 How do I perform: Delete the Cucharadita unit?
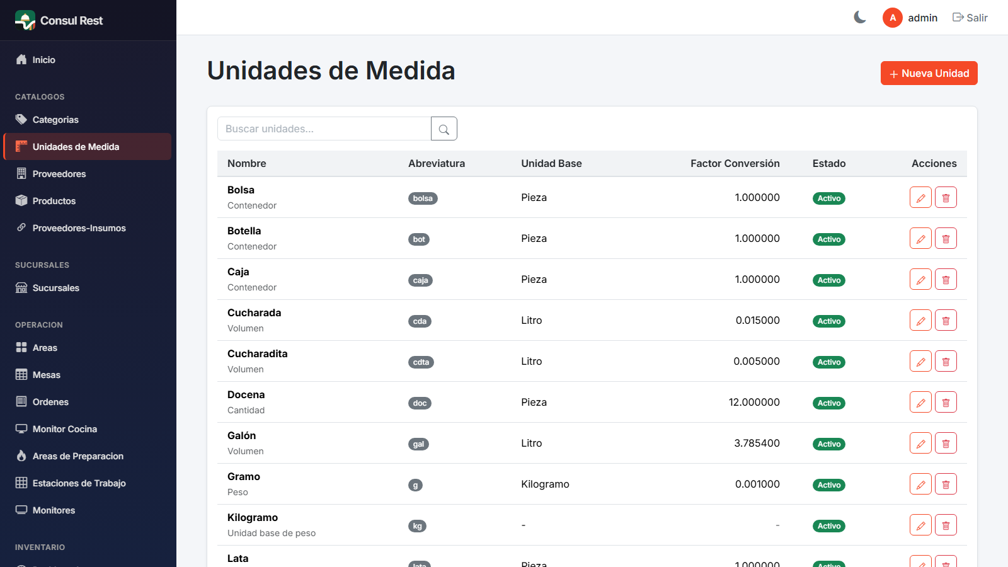(946, 362)
